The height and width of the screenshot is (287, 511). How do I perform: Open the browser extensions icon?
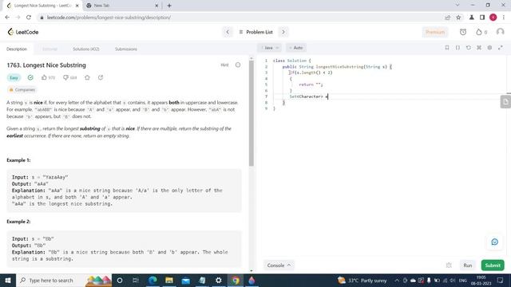(x=471, y=18)
